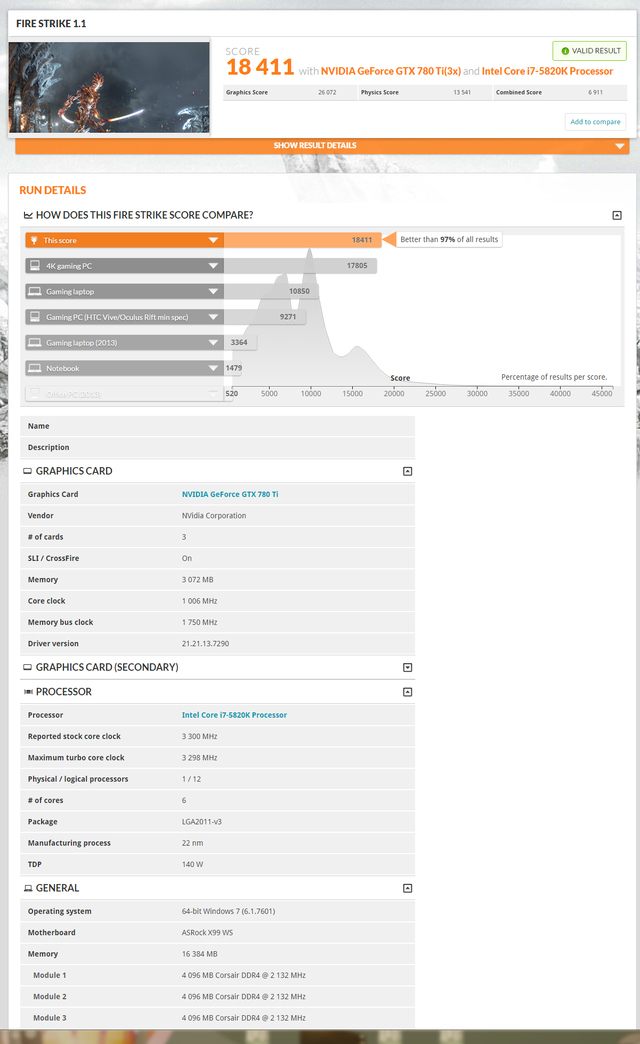Collapse the GENERAL section
Image resolution: width=640 pixels, height=1044 pixels.
click(x=408, y=888)
